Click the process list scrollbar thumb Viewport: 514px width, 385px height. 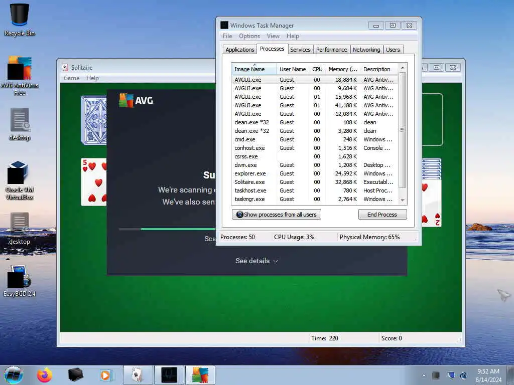[x=402, y=130]
